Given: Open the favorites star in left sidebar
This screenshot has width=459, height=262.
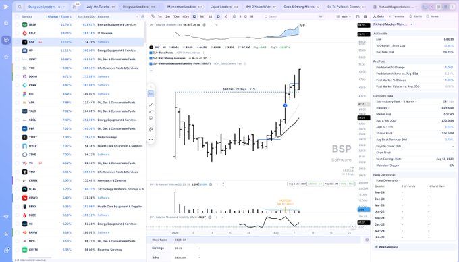Looking at the screenshot, I should point(6,57).
